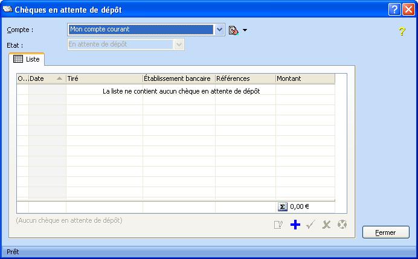Click the blue plus add cheque icon
The width and height of the screenshot is (418, 259).
coord(295,225)
